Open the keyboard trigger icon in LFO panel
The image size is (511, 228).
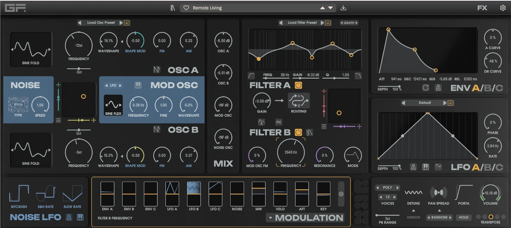click(x=426, y=167)
